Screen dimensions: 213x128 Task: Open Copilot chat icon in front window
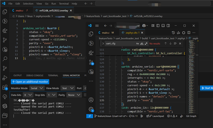[144, 26]
